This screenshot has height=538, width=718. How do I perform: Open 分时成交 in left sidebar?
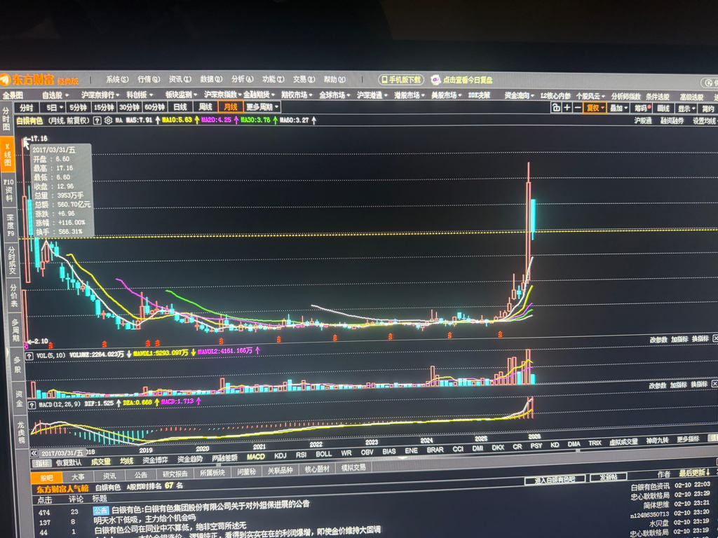point(12,260)
